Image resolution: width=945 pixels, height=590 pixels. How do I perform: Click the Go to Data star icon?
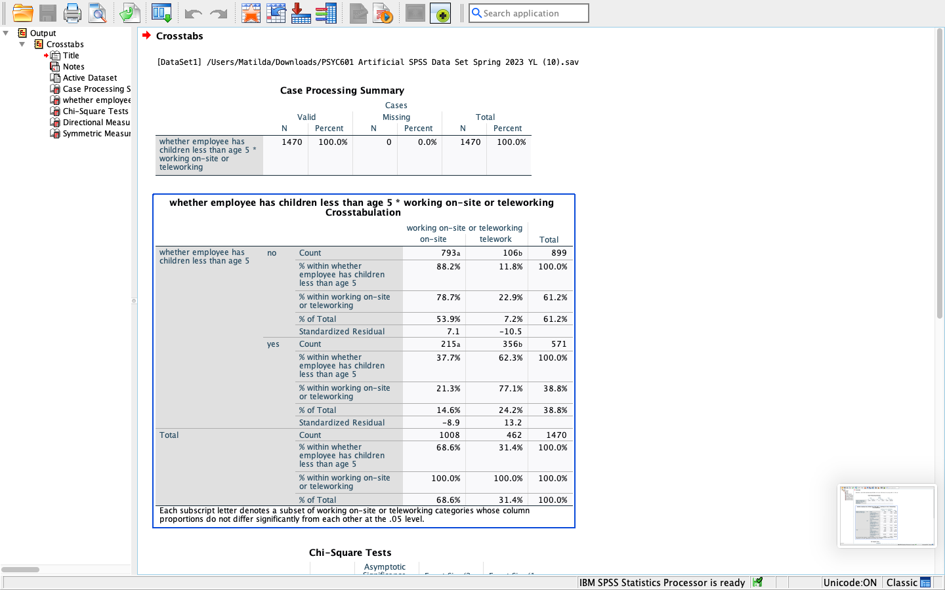coord(251,13)
